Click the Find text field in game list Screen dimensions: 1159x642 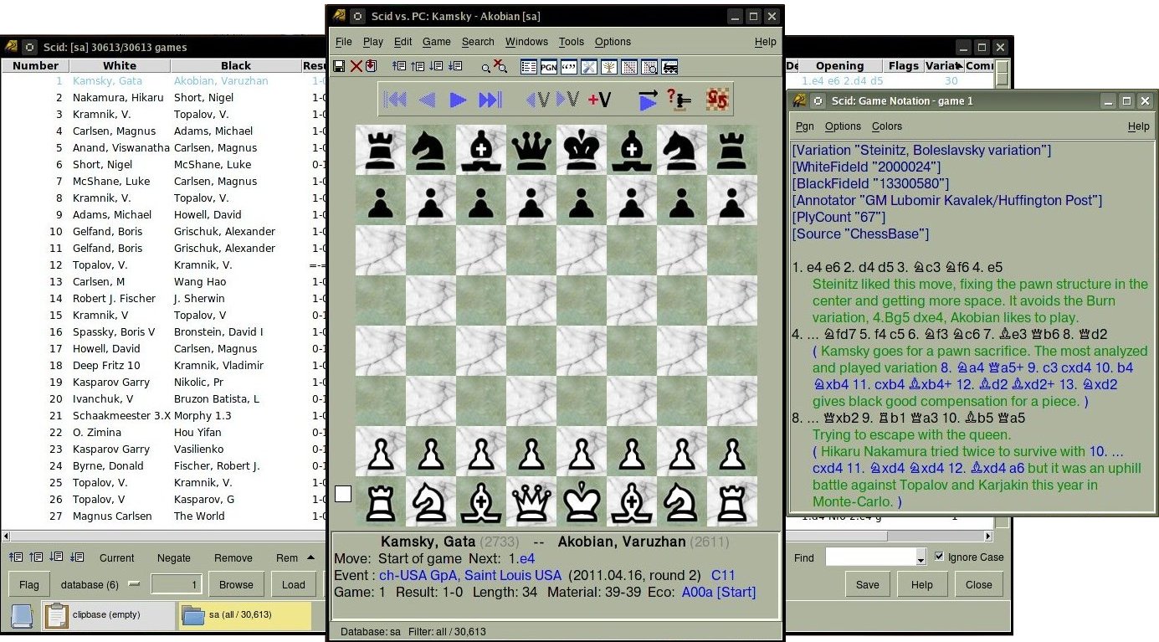871,557
